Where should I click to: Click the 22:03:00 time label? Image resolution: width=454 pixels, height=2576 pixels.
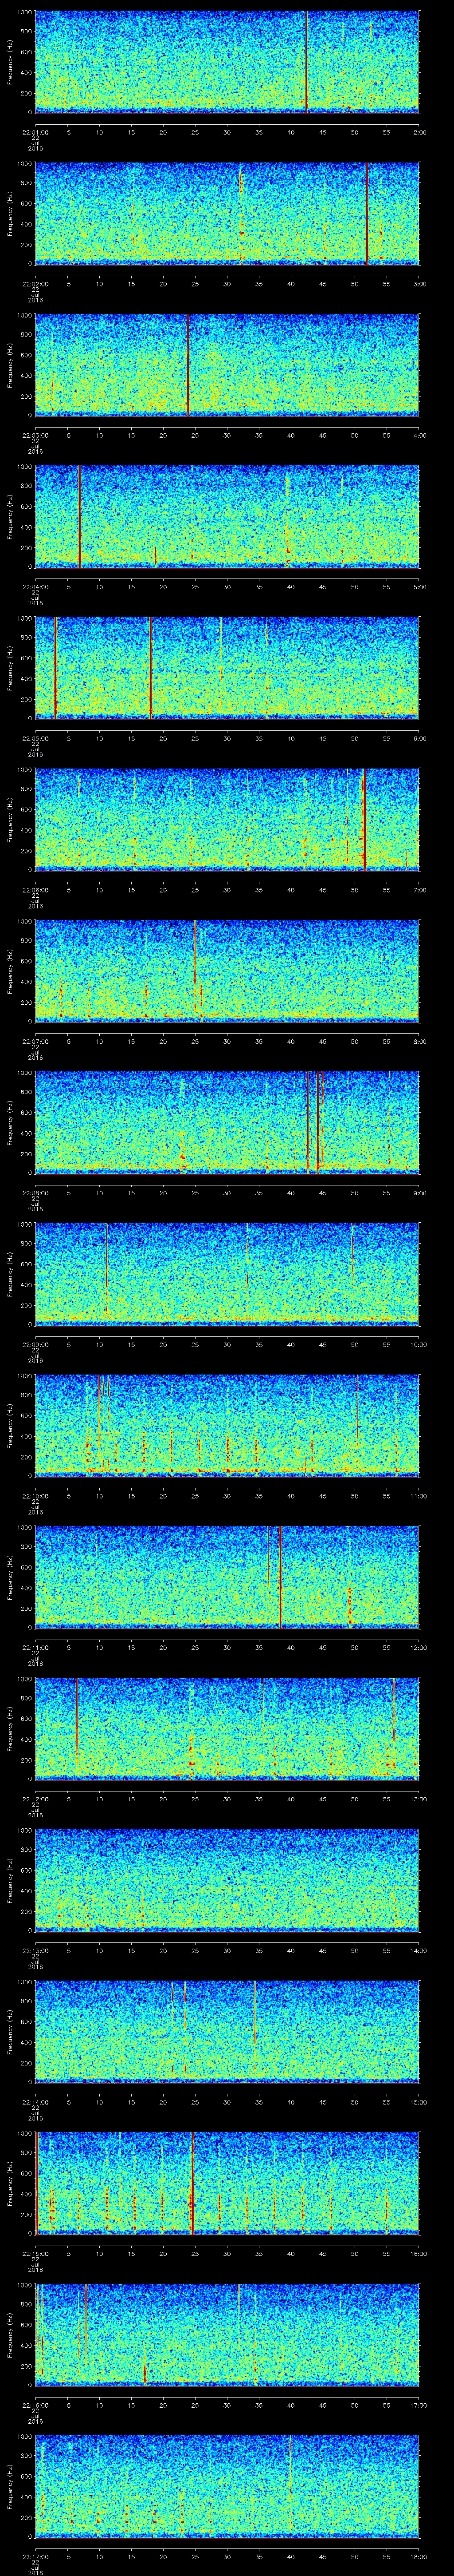pos(35,435)
